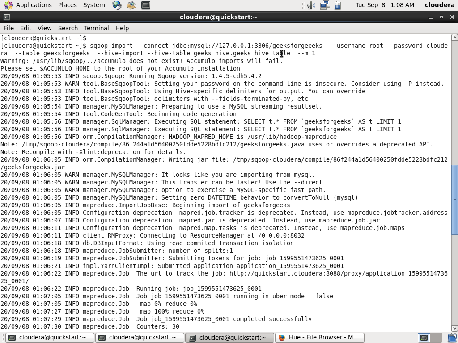Open the Terminal menu
The height and width of the screenshot is (343, 458).
tap(96, 28)
